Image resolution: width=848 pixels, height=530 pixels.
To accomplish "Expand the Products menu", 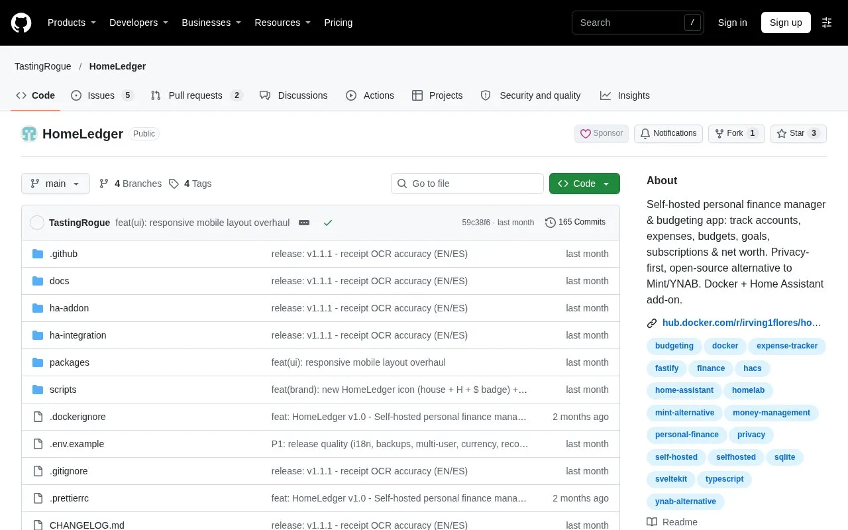I will (72, 23).
